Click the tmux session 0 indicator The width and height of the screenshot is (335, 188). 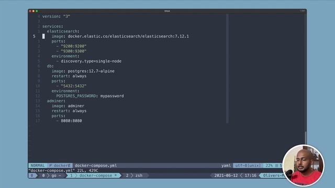coord(32,175)
